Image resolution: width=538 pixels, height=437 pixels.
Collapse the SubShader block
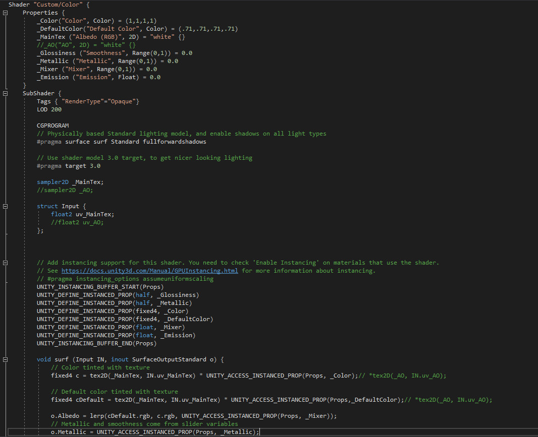point(5,93)
